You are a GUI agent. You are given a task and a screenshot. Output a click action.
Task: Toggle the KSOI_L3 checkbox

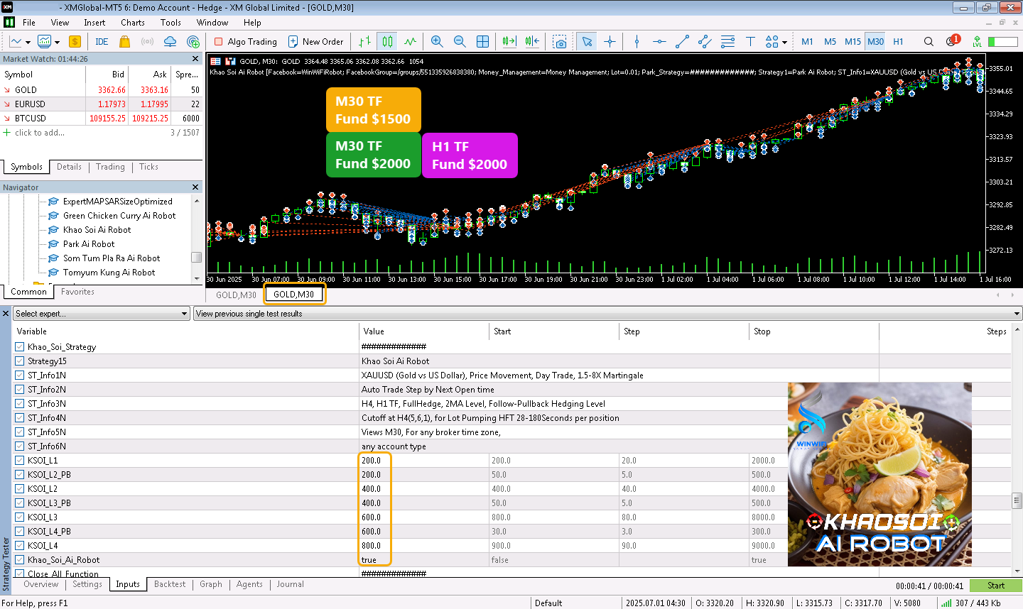pos(20,517)
